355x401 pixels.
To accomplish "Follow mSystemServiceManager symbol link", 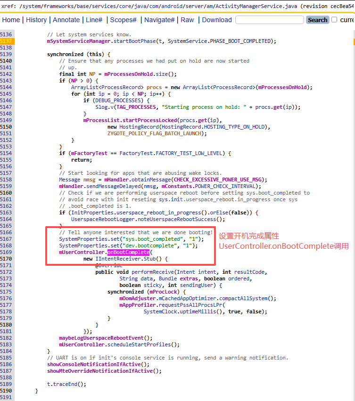I will click(x=79, y=41).
